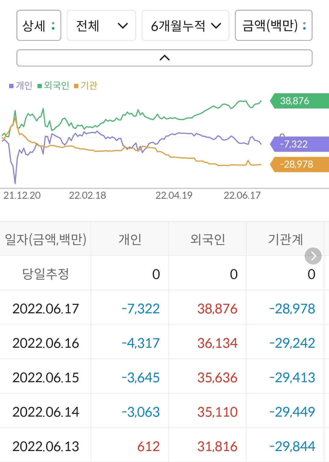Click the right arrow to reveal more table columns
The width and height of the screenshot is (329, 462).
click(x=313, y=256)
